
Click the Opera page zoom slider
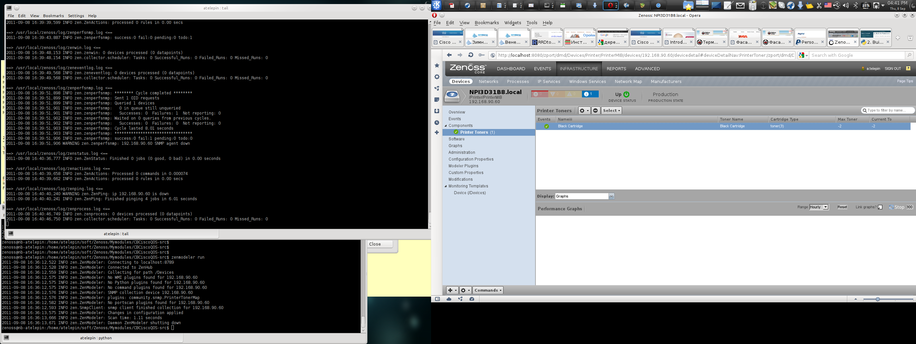click(877, 299)
